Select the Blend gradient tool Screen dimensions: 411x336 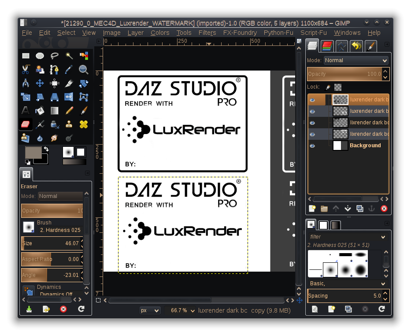[x=54, y=111]
